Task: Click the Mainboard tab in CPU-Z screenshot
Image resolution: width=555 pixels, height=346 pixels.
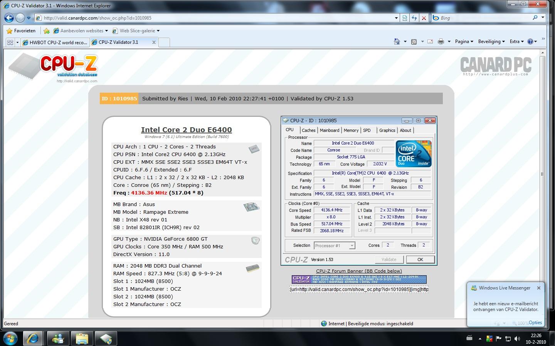Action: [330, 130]
